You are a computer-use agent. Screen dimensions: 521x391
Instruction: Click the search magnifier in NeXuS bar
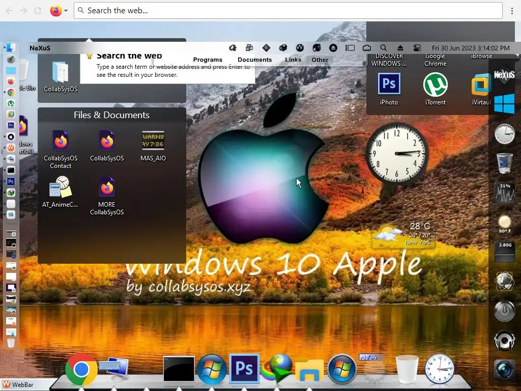(384, 48)
